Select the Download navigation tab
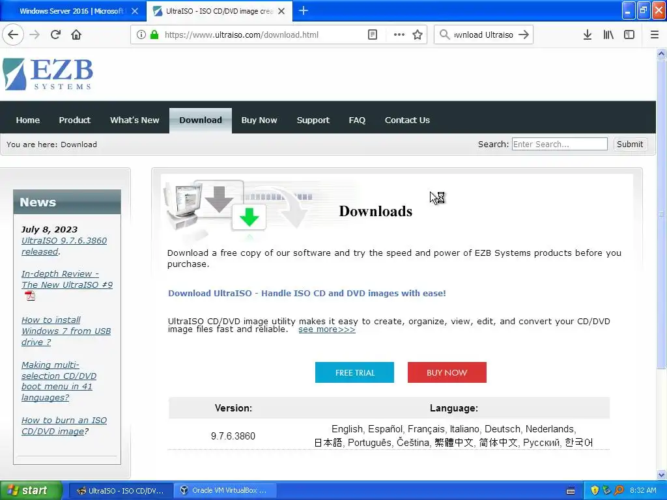Image resolution: width=667 pixels, height=500 pixels. pyautogui.click(x=201, y=120)
